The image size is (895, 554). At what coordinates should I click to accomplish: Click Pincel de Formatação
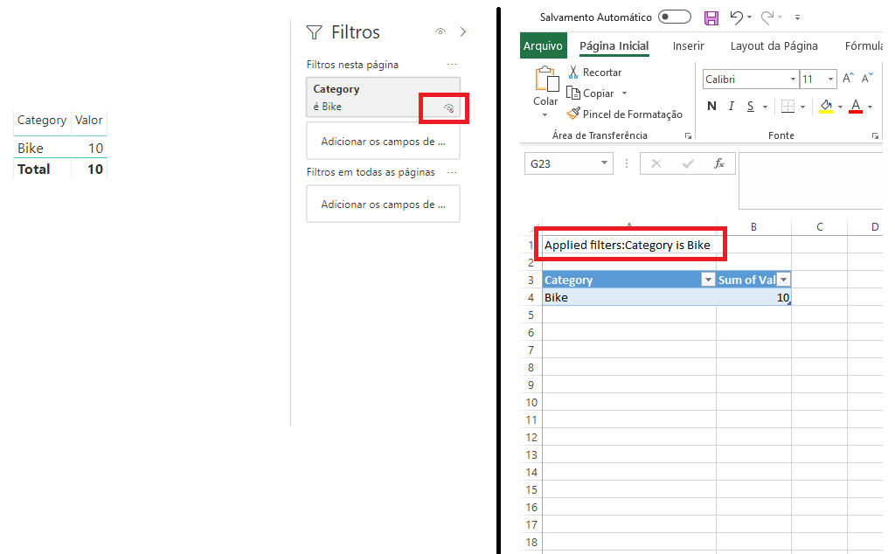[x=624, y=114]
